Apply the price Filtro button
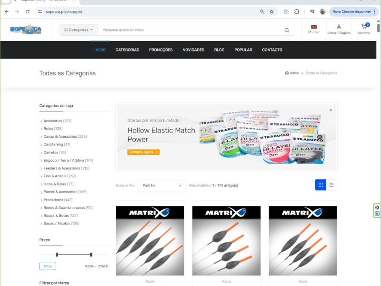The width and height of the screenshot is (381, 286). click(x=48, y=266)
